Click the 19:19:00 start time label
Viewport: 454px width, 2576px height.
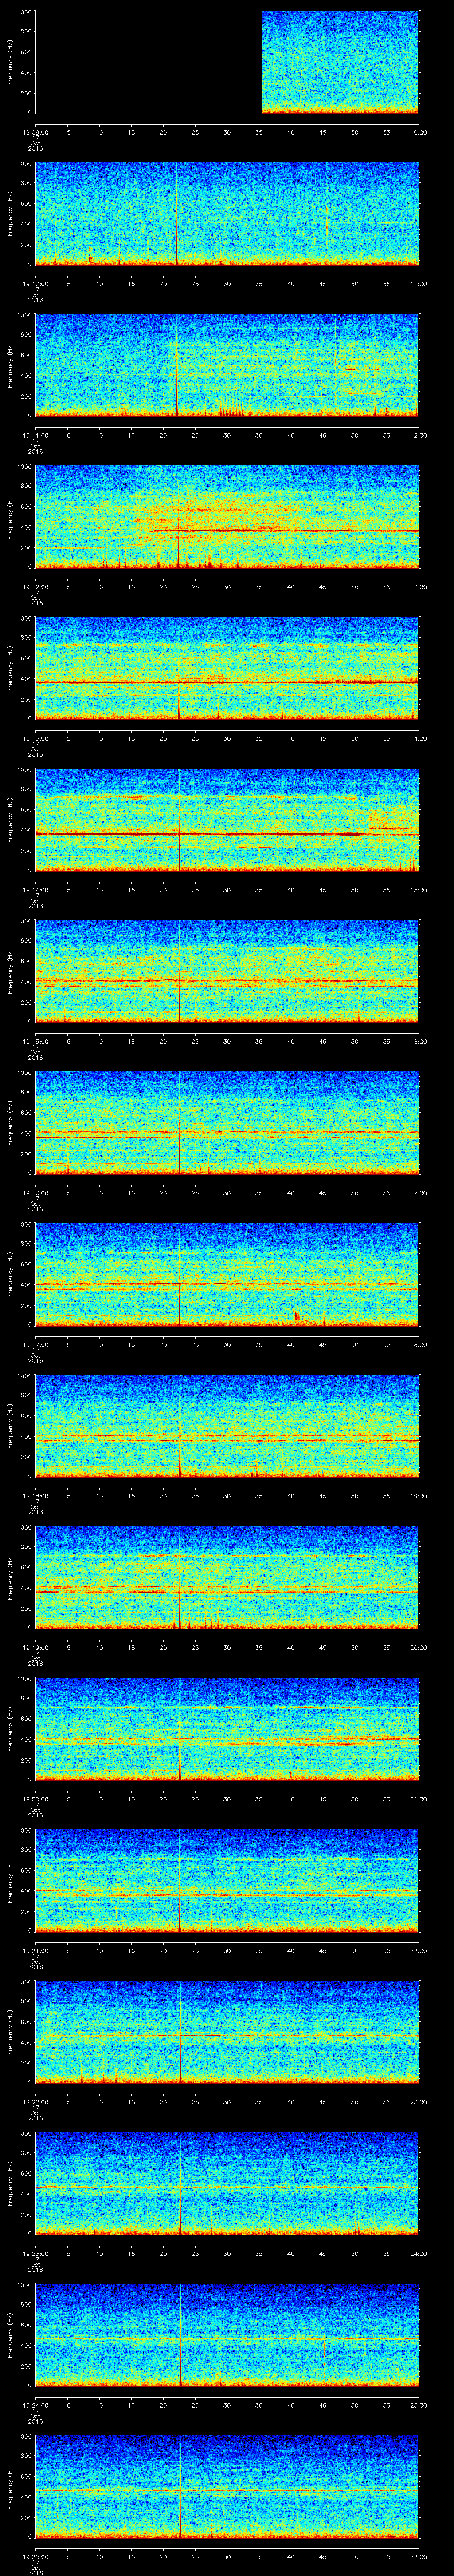[35, 1648]
